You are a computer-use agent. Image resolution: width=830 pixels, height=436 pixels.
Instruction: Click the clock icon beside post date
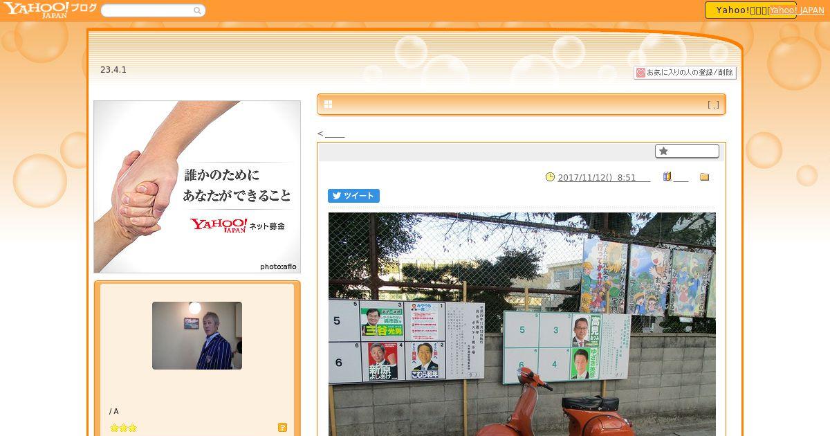(550, 176)
